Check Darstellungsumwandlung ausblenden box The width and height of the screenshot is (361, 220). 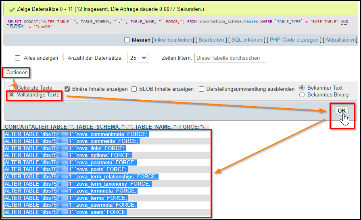(202, 89)
